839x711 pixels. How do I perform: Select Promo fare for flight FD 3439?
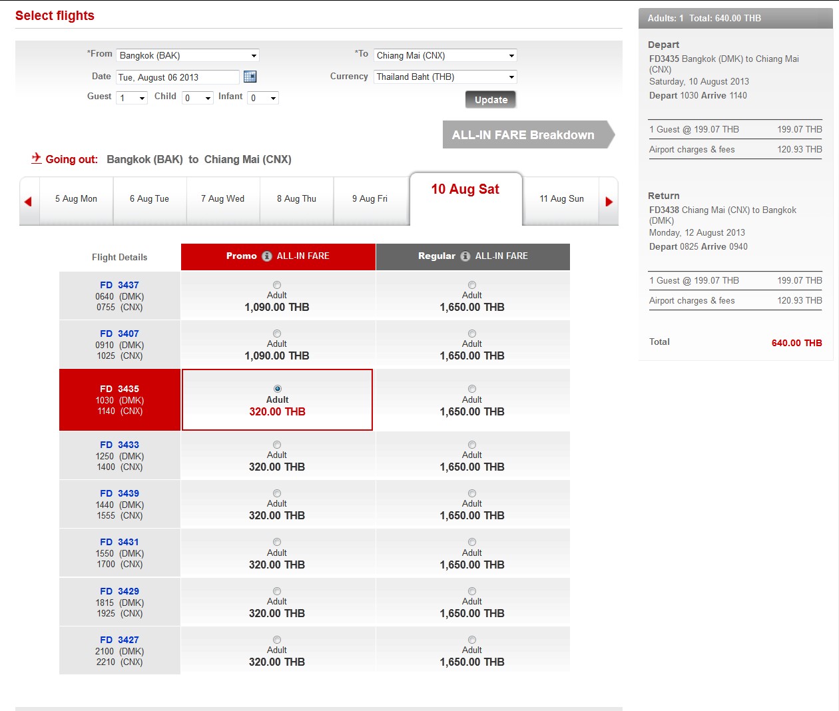277,493
